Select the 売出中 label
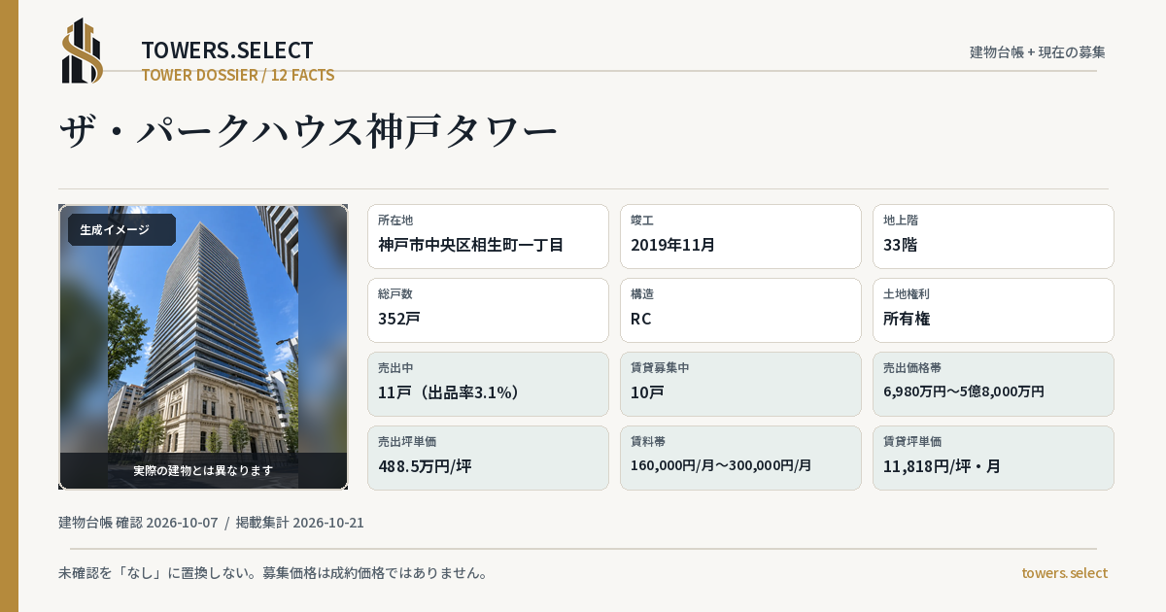Image resolution: width=1166 pixels, height=612 pixels. (x=395, y=368)
